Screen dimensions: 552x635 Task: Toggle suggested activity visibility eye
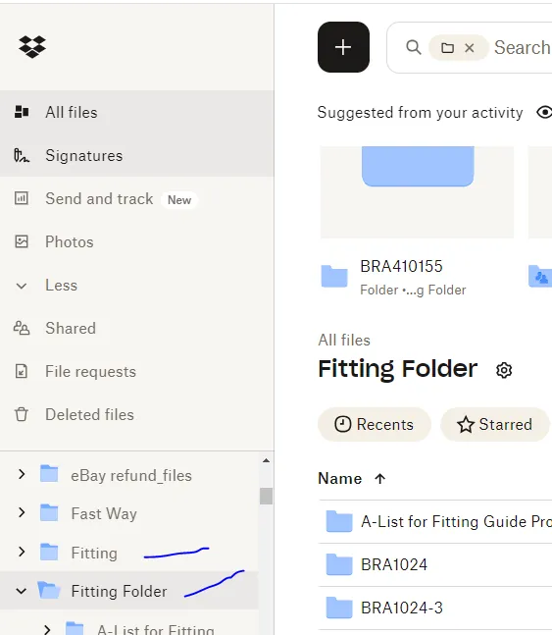pos(544,112)
